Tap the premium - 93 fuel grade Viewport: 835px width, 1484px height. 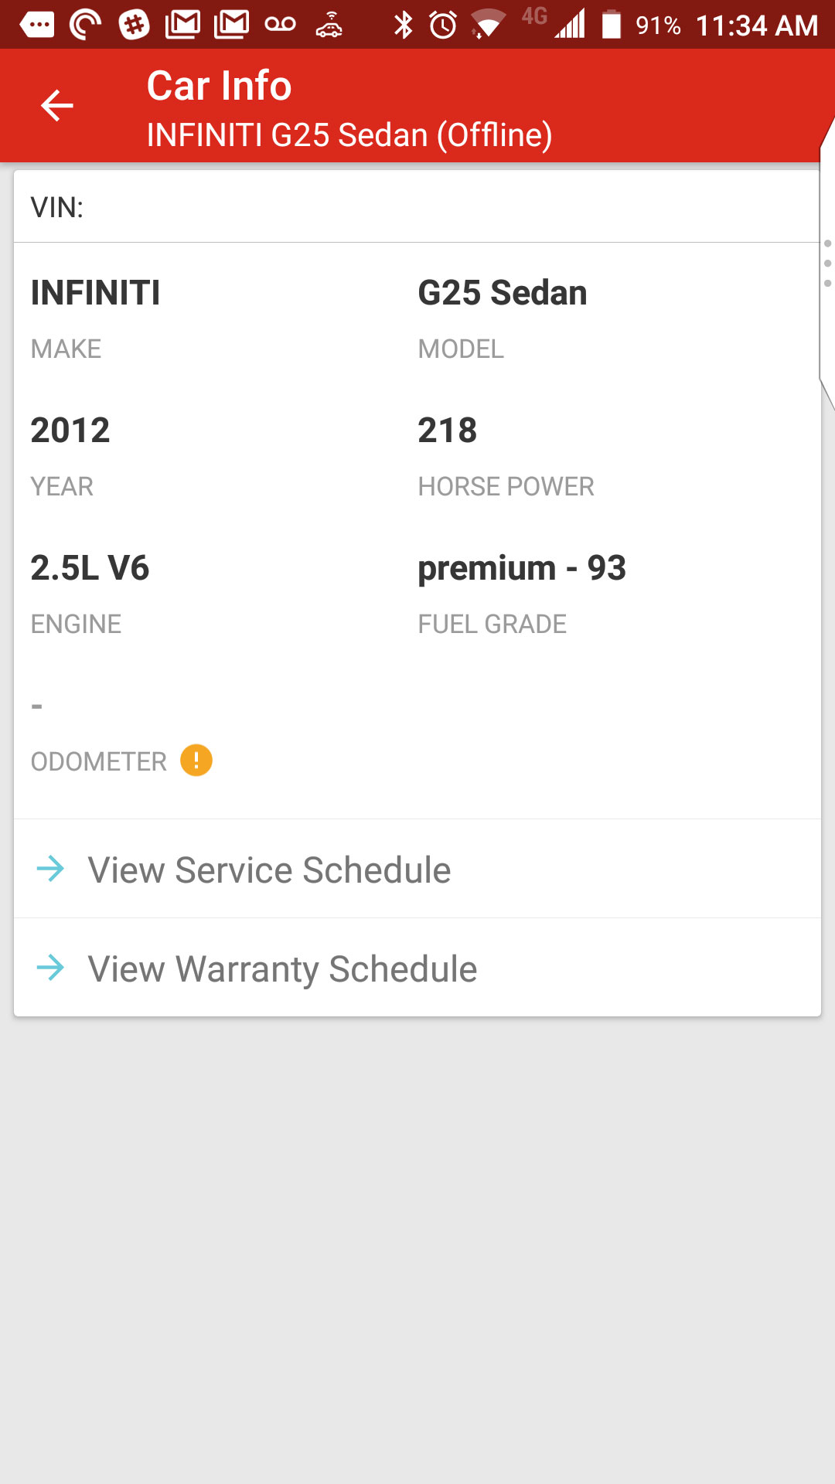click(522, 568)
